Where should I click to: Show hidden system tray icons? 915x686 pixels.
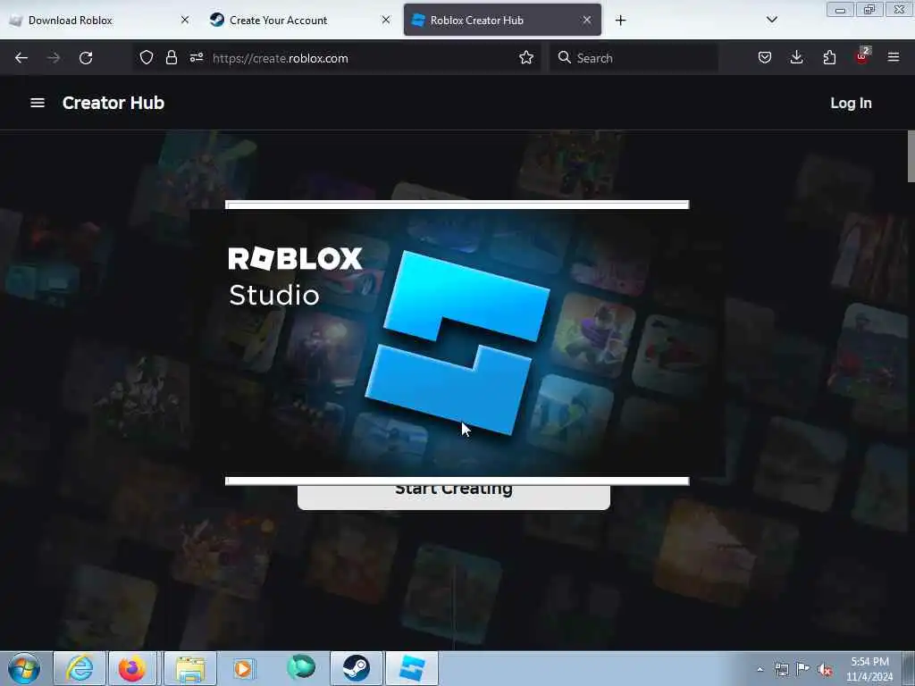point(760,669)
